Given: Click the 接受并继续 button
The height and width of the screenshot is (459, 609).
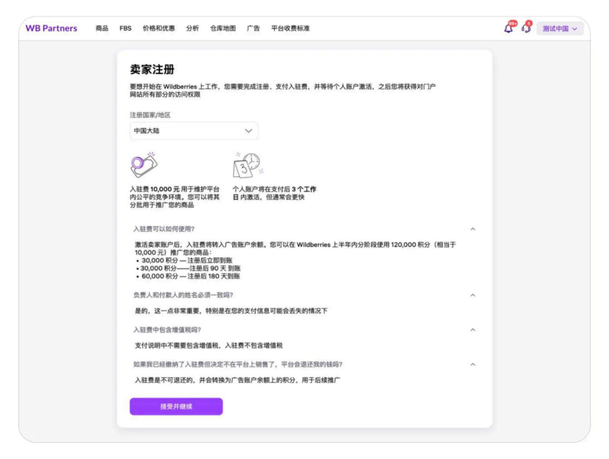Looking at the screenshot, I should click(176, 407).
